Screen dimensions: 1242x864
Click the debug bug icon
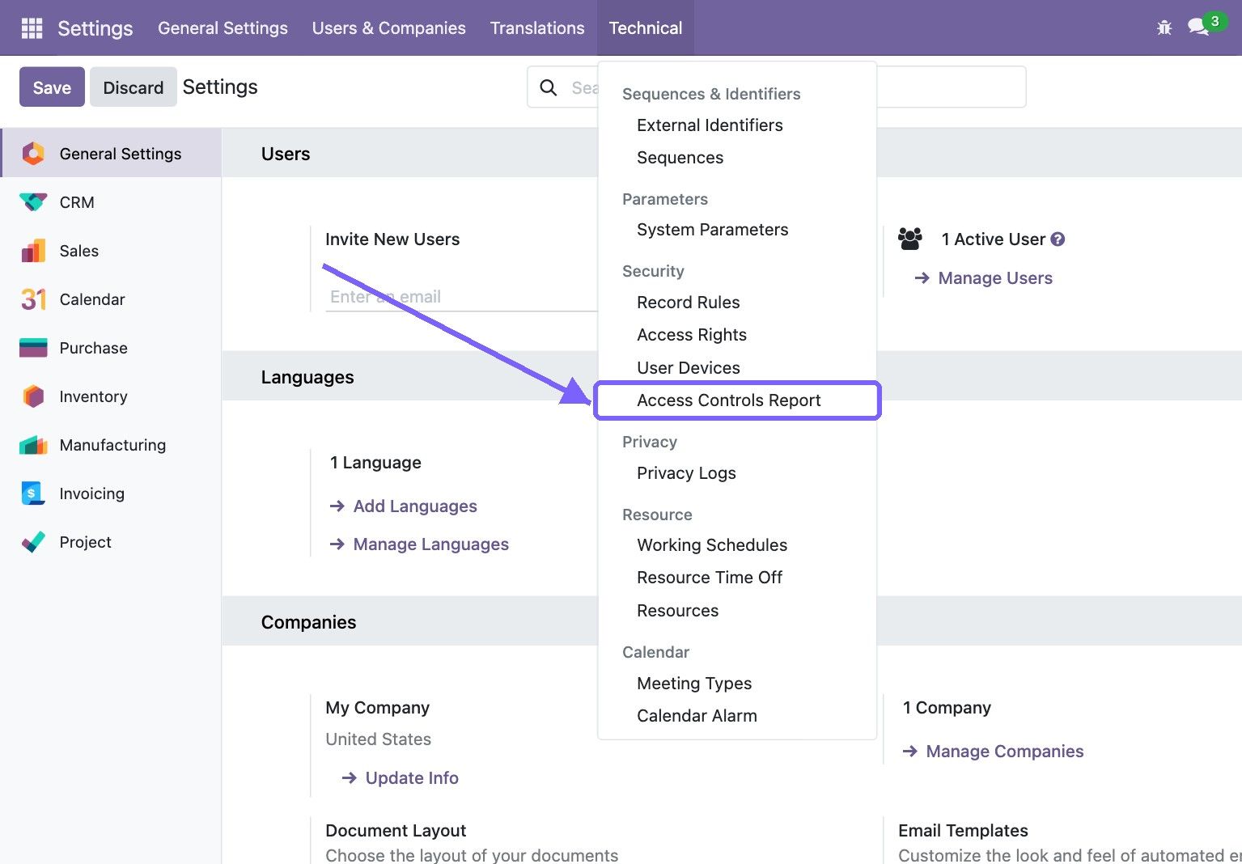[x=1164, y=28]
